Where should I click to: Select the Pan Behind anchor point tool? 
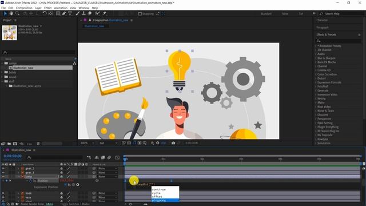pos(50,14)
